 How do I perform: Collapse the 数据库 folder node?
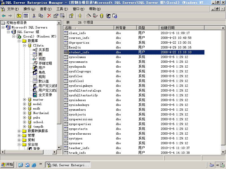click(19, 41)
